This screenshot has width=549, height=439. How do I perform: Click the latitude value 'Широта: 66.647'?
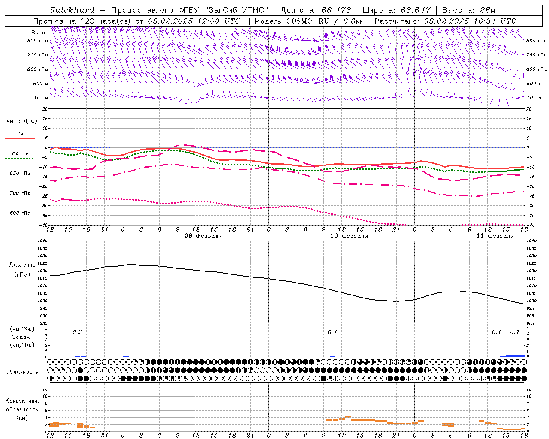[397, 10]
